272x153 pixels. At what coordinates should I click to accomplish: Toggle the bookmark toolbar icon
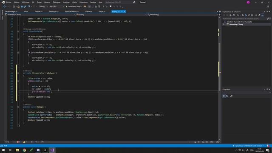(110, 7)
